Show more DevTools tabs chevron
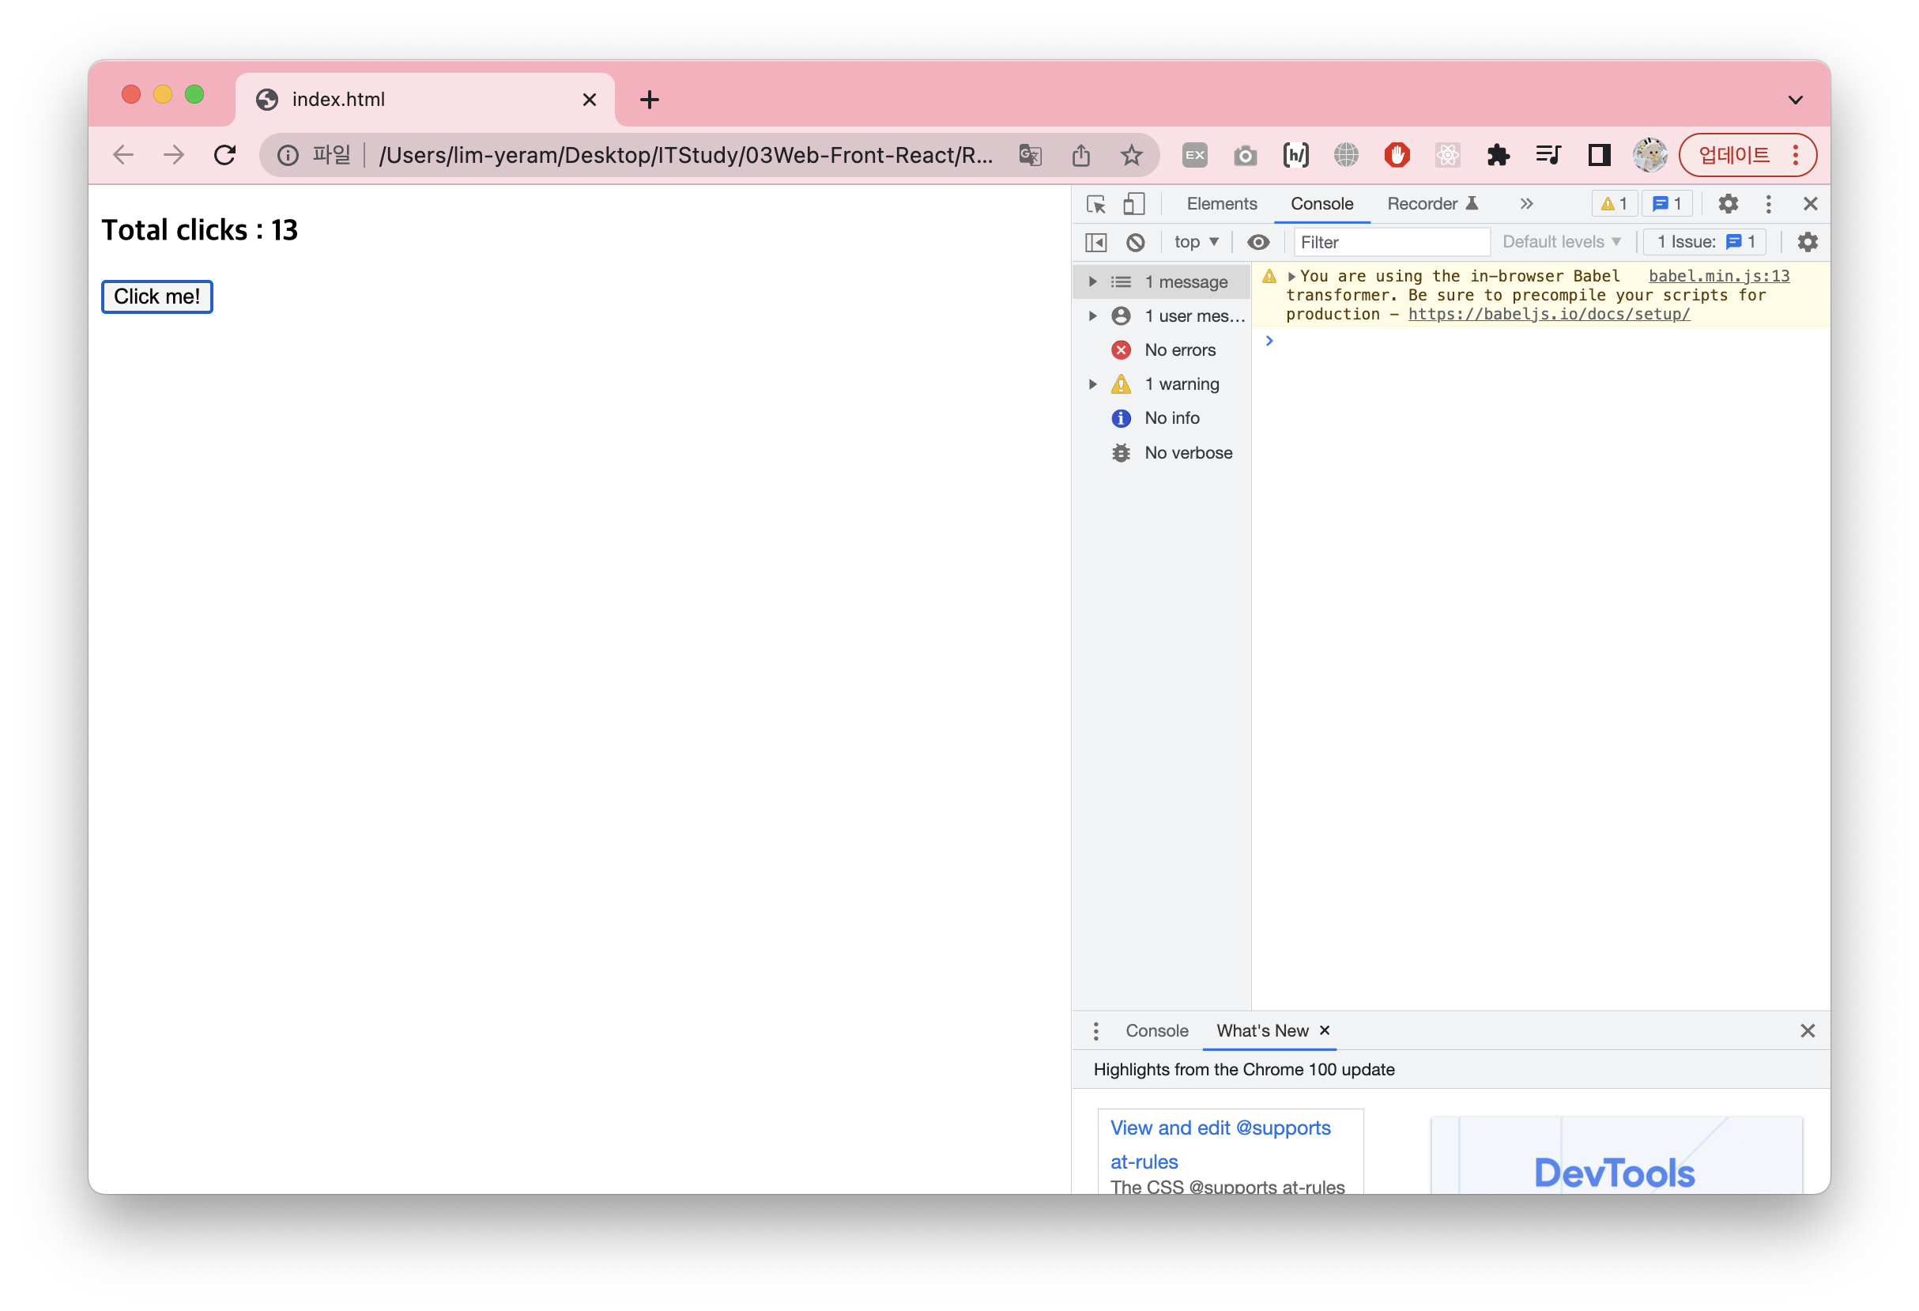 [1526, 204]
